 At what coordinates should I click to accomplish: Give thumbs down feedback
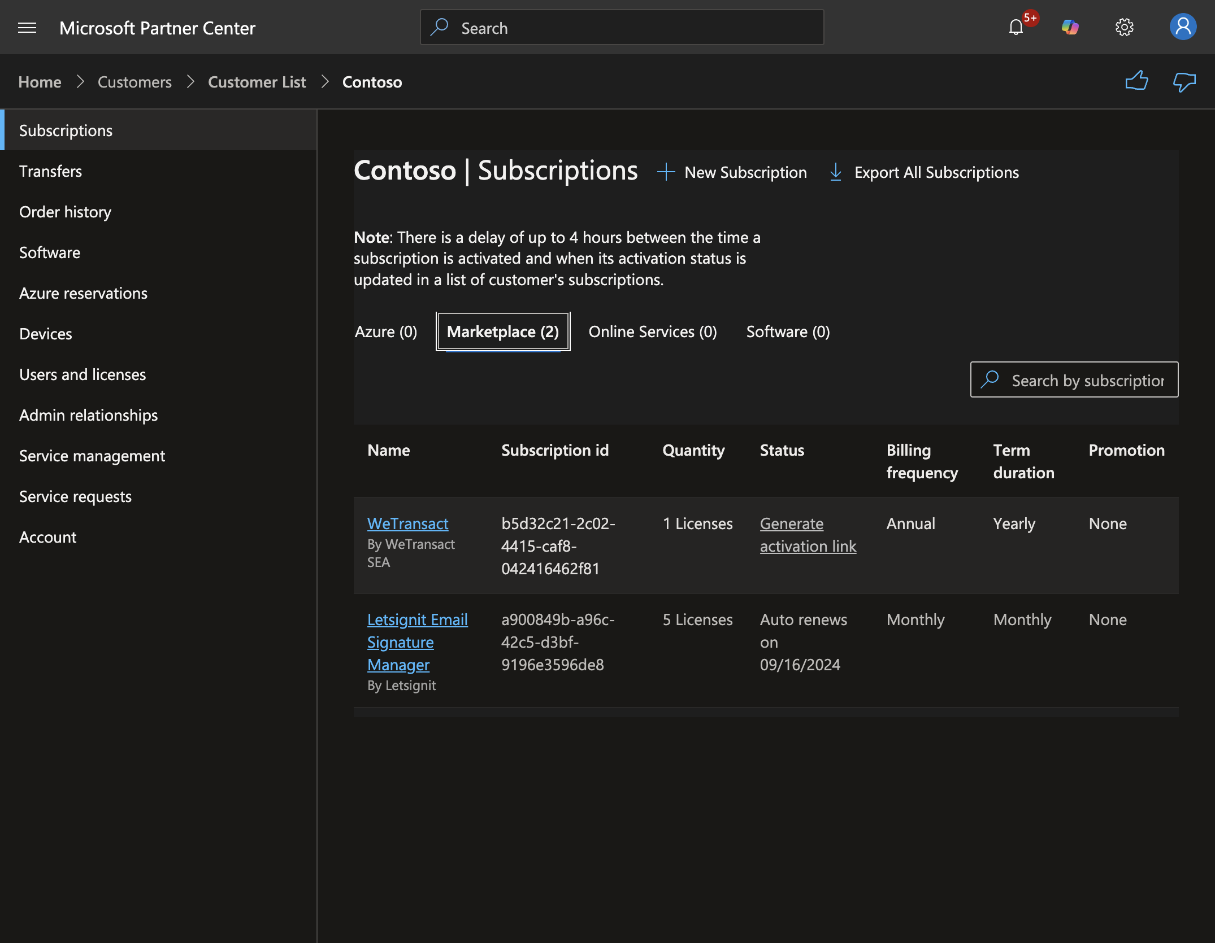pos(1184,82)
